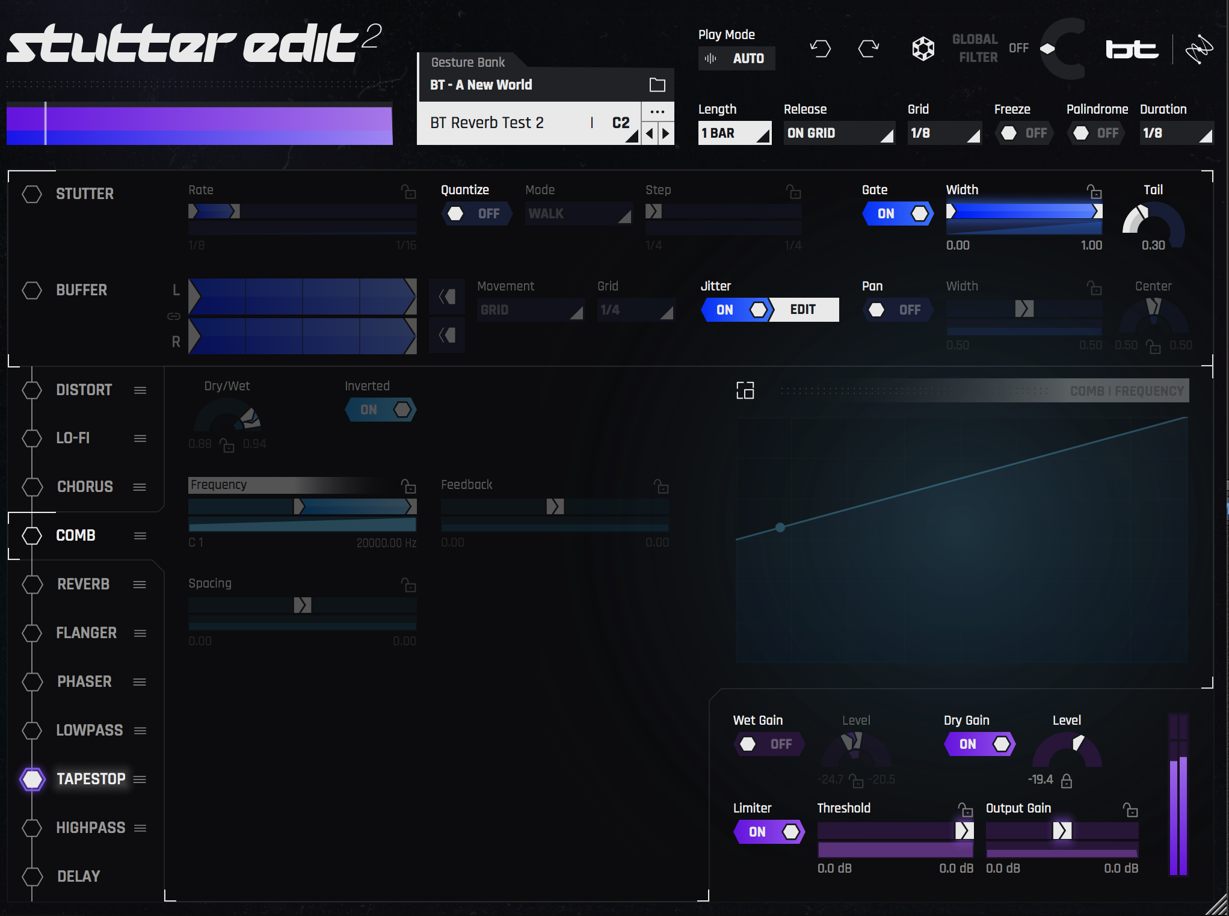1229x916 pixels.
Task: Click the Buffer R reverse direction icon
Action: point(447,335)
